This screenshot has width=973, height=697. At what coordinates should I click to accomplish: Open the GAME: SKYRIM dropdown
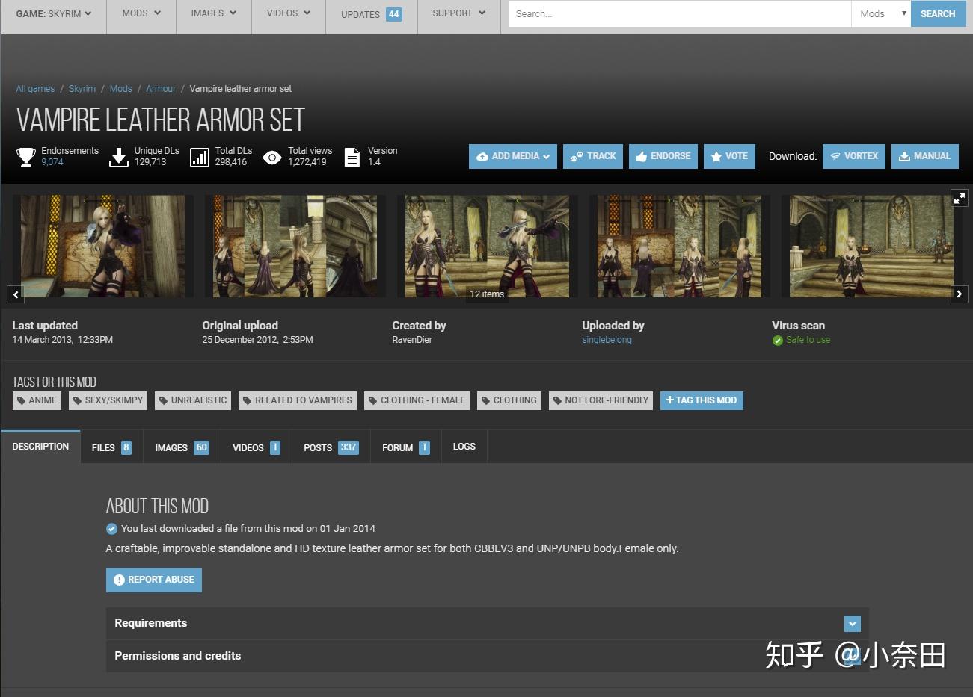(54, 13)
